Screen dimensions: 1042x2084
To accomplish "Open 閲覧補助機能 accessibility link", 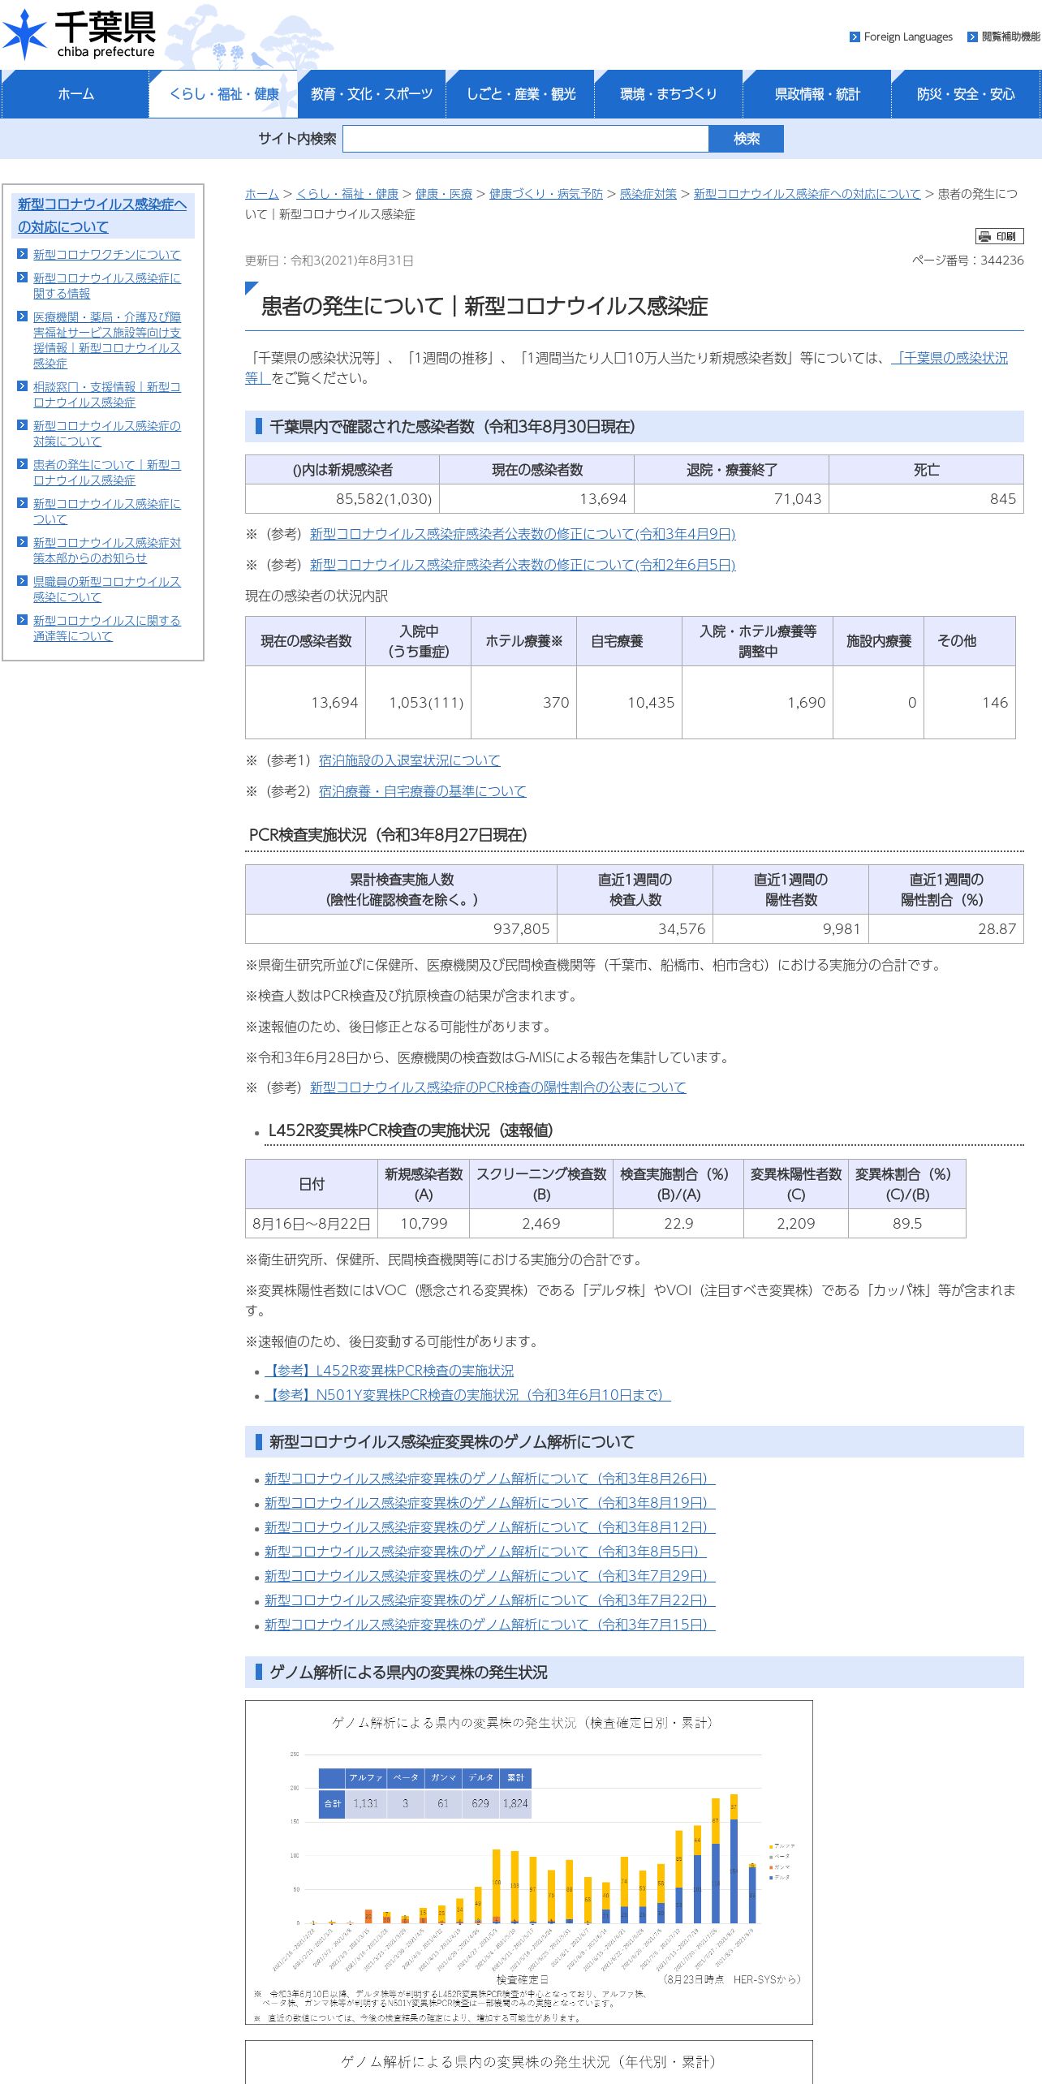I will click(x=1010, y=37).
